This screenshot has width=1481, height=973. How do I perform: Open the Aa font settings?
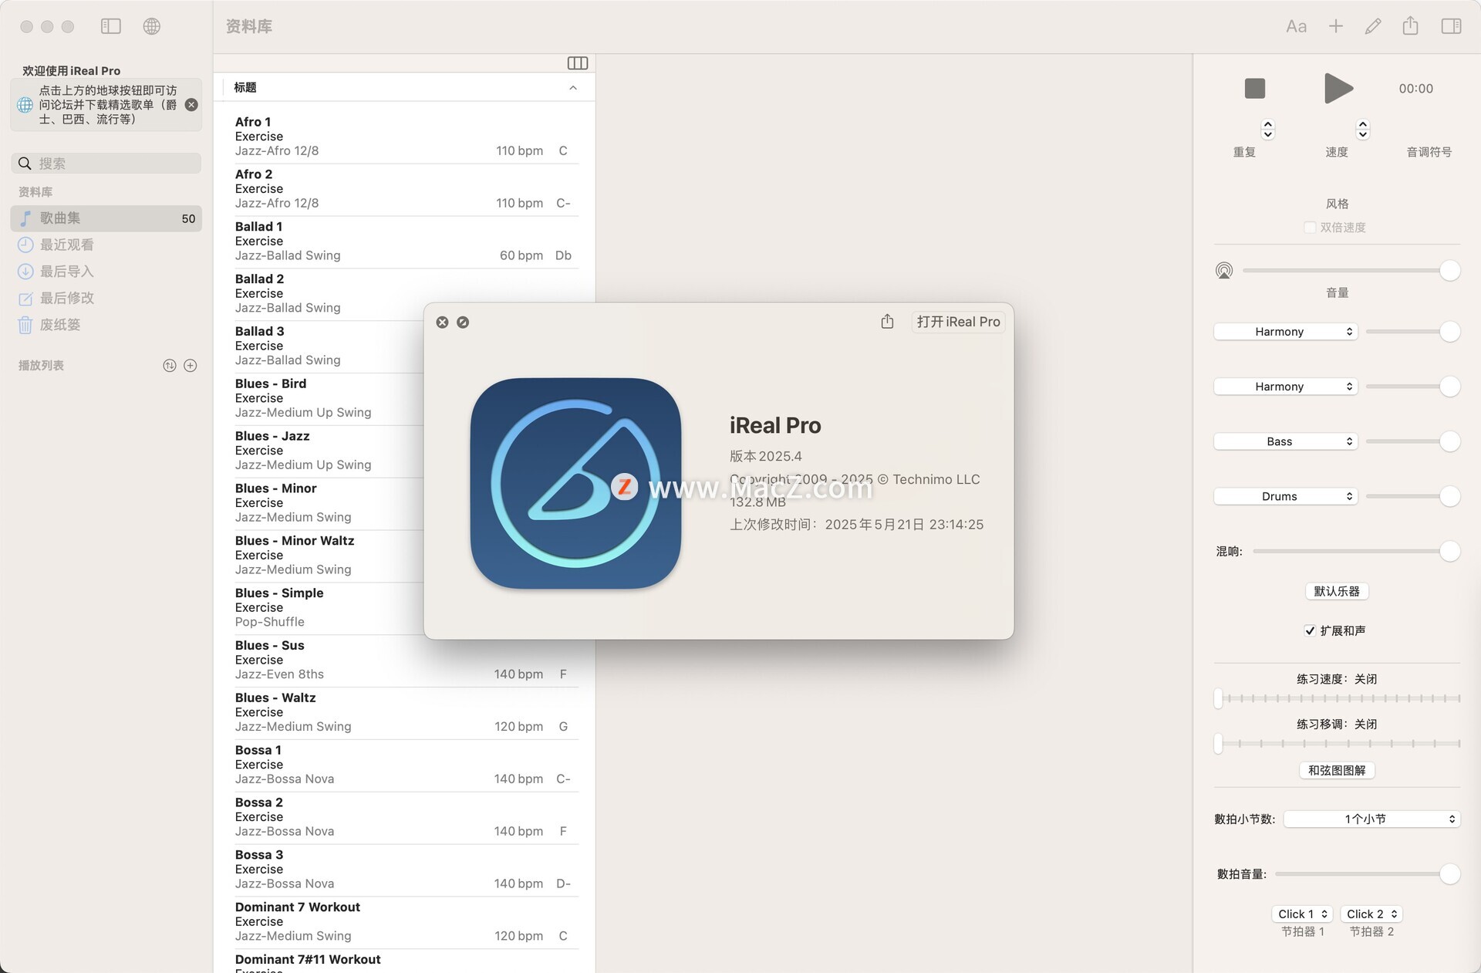click(x=1296, y=26)
